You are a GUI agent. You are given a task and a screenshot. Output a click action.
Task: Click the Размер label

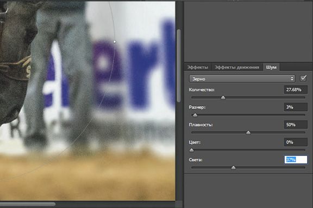tap(197, 107)
